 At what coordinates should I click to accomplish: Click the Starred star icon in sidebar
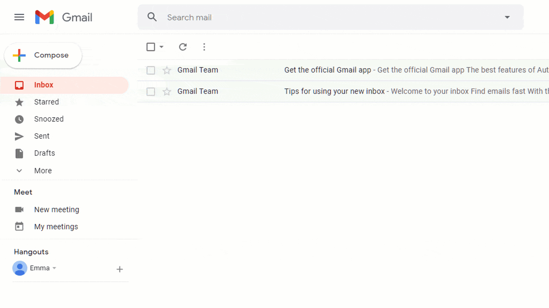(x=19, y=102)
